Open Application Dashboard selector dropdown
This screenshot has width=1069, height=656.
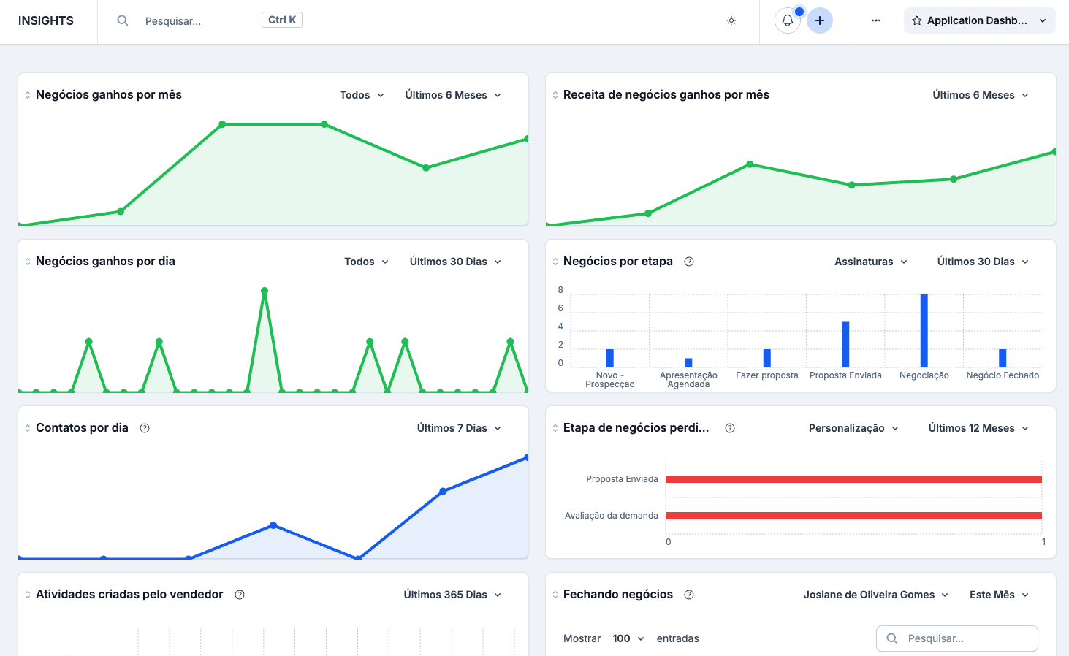[980, 20]
